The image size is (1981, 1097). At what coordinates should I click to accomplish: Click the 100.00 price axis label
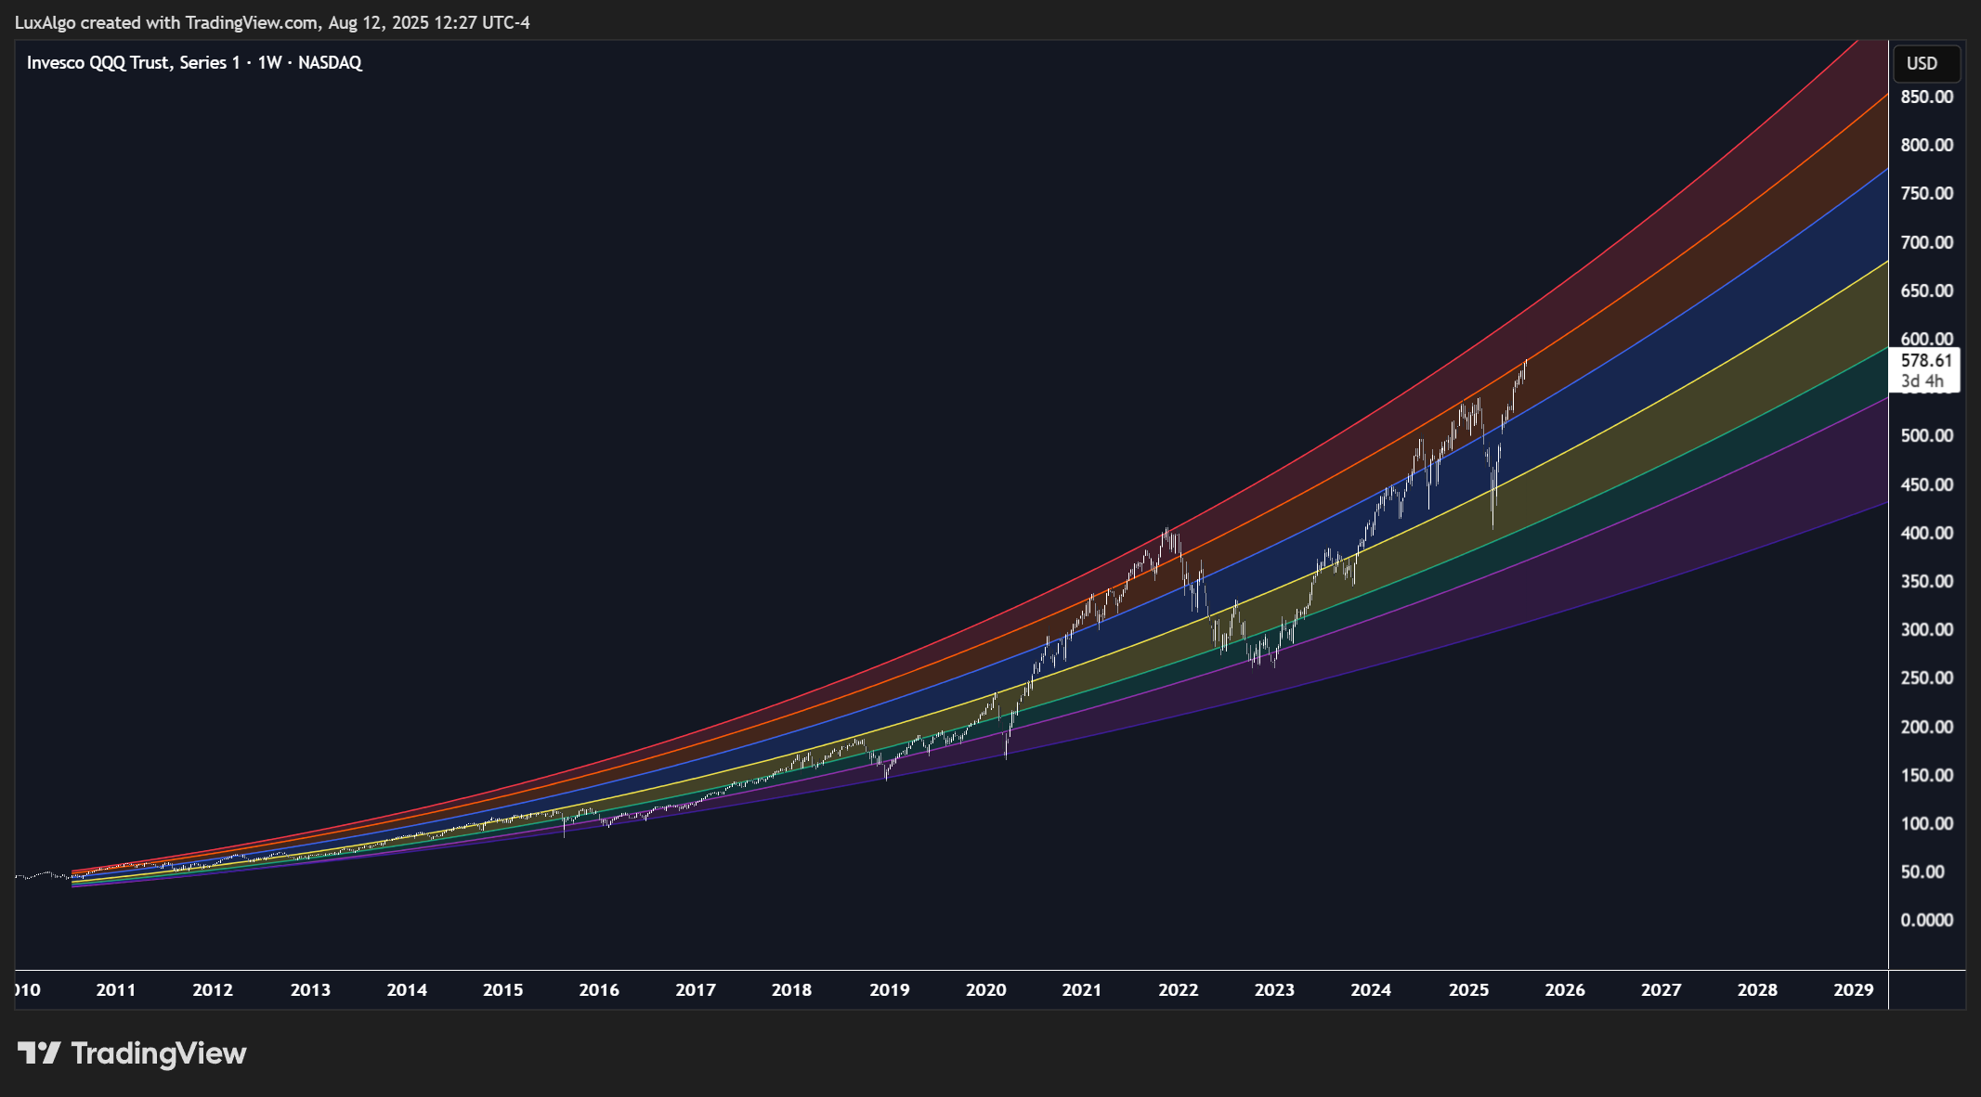click(x=1926, y=823)
